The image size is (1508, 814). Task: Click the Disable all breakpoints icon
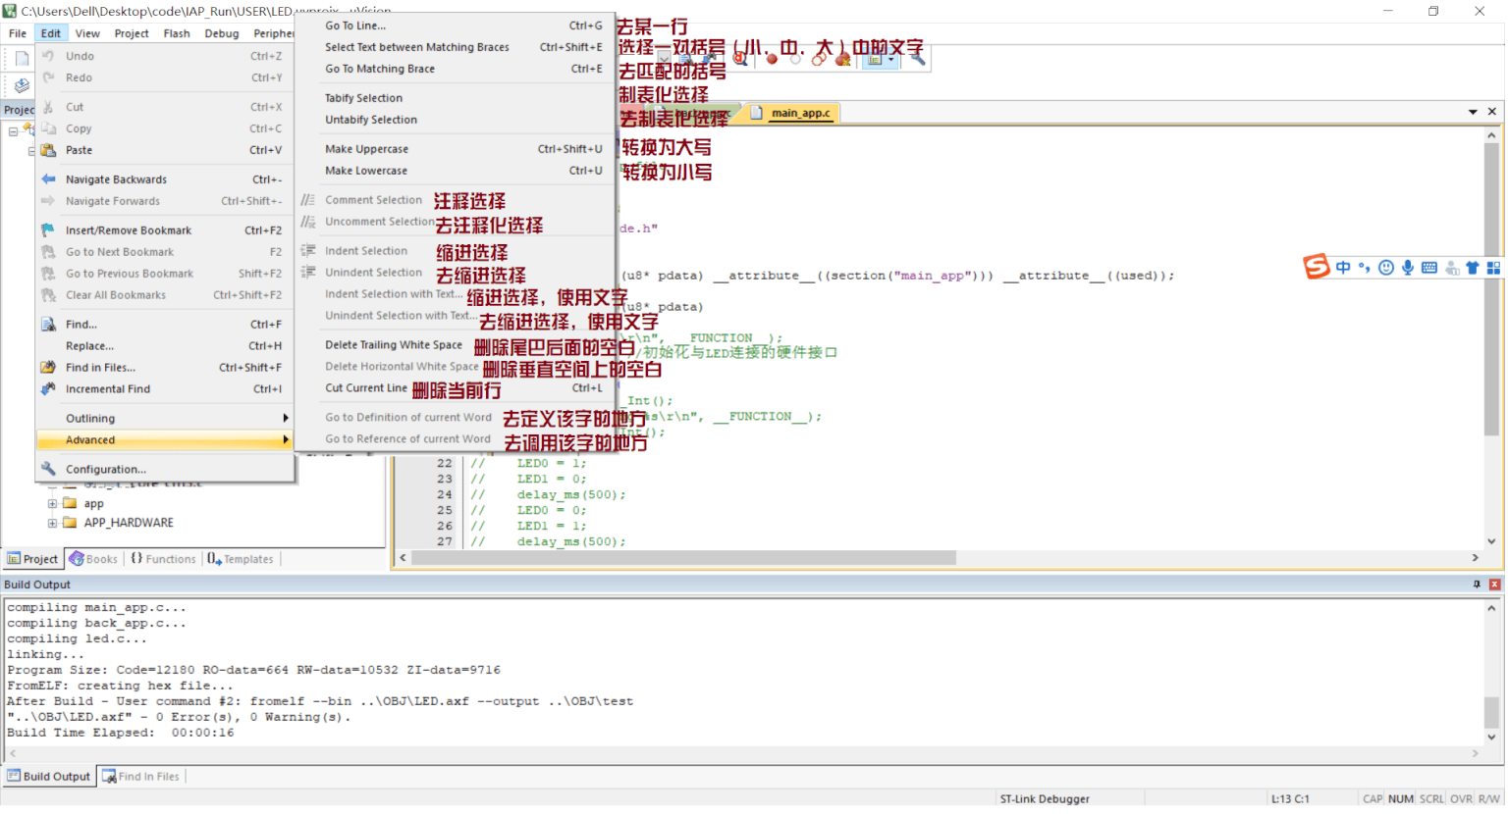click(x=819, y=59)
